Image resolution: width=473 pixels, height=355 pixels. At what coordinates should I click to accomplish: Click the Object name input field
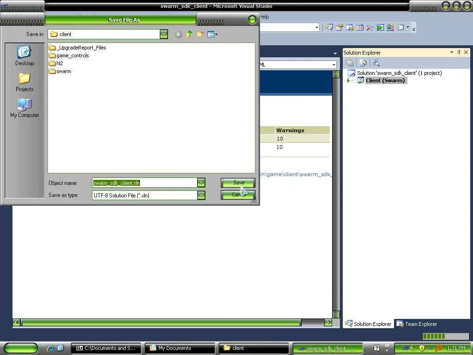(x=145, y=183)
